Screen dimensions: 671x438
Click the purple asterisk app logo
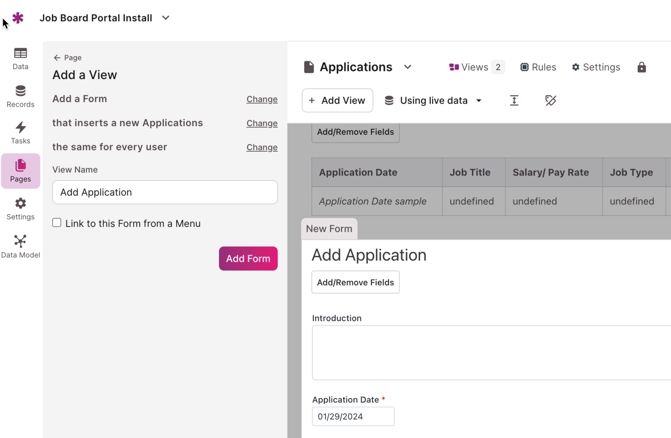(18, 18)
